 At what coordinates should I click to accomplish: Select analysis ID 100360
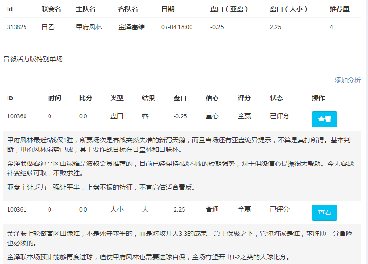pyautogui.click(x=17, y=116)
